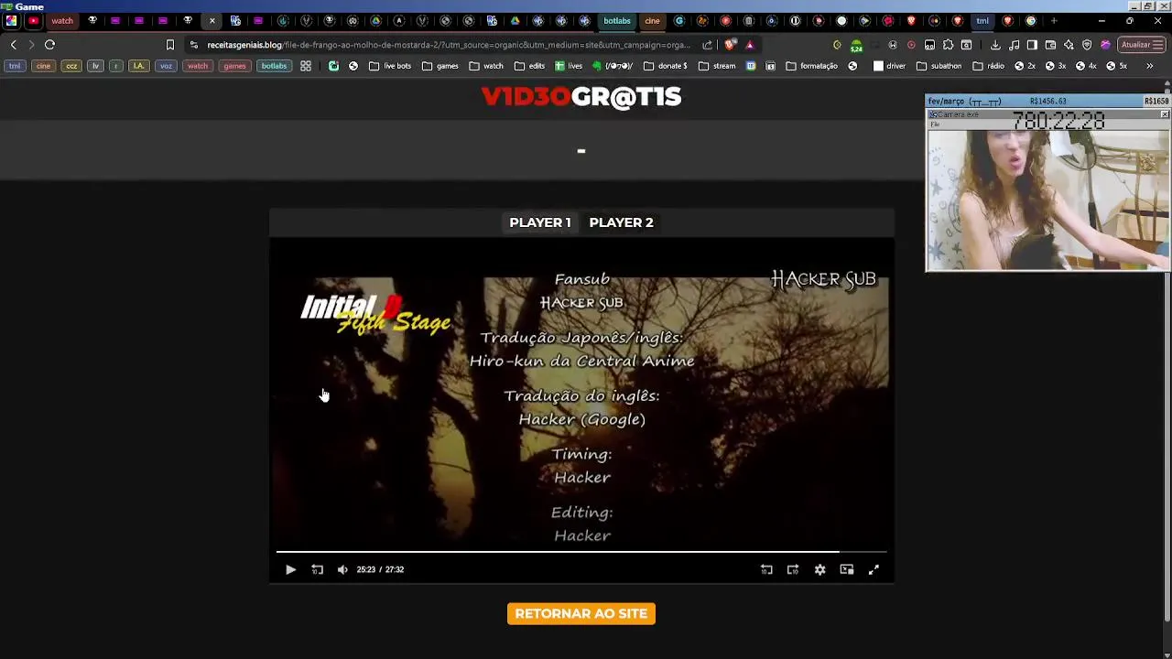
Task: Close the Camera.exe overlay window
Action: (x=1164, y=114)
